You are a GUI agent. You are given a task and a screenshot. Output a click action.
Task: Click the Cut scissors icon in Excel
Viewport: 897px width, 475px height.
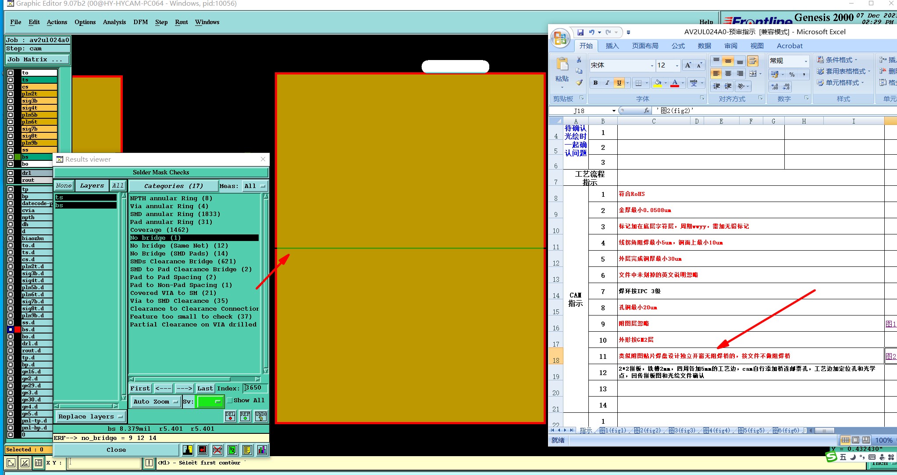pyautogui.click(x=579, y=60)
